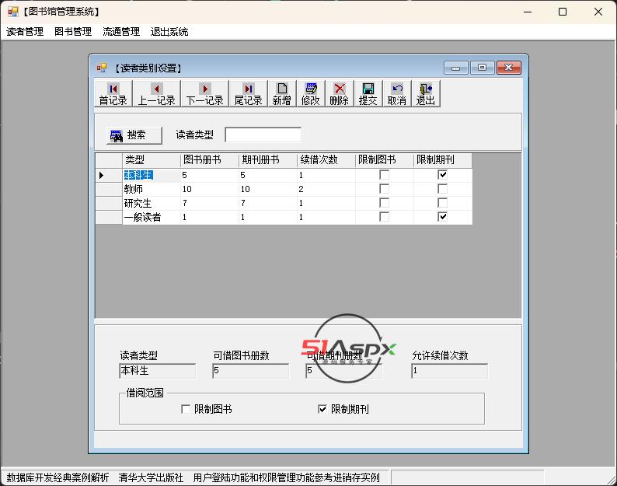Click status bar text 清华大学出版社
Image resolution: width=617 pixels, height=486 pixels.
pyautogui.click(x=151, y=477)
